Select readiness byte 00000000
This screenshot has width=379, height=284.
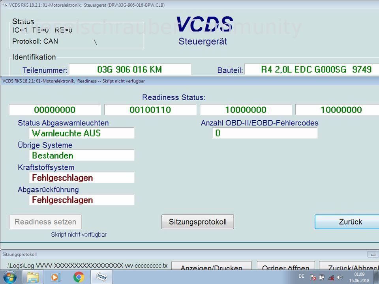[x=55, y=110]
